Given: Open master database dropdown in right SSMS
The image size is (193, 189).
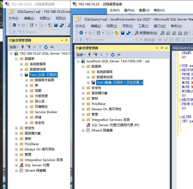Looking at the screenshot, I should pos(133,40).
